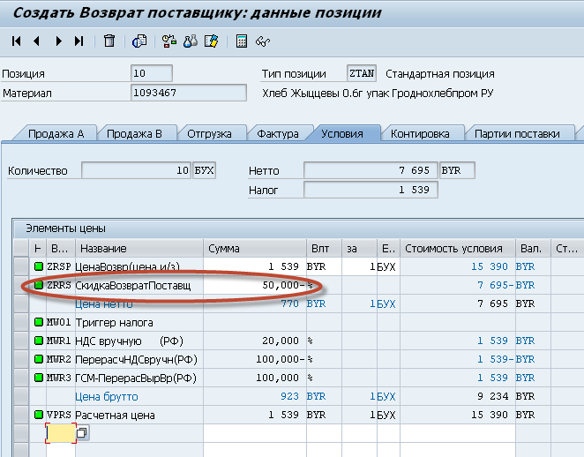
Task: Click the Вал. column header
Action: pyautogui.click(x=534, y=249)
